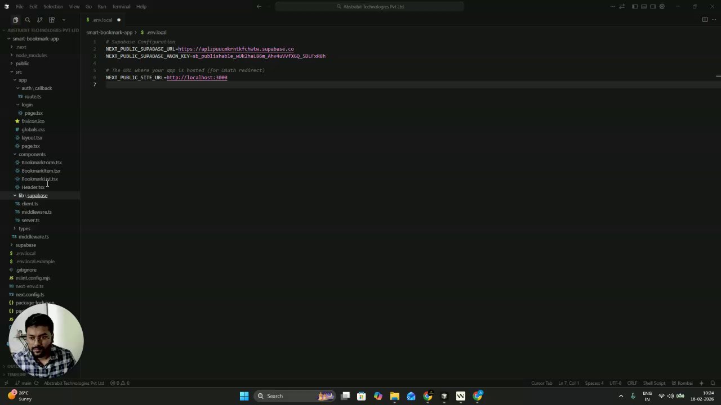Open the Help menu

point(141,7)
